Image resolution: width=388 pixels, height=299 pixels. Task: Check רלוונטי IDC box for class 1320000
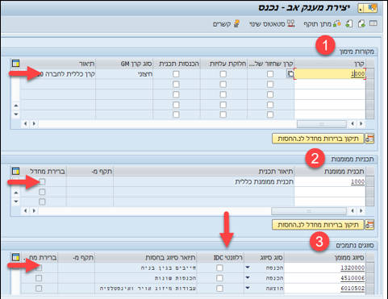219,268
